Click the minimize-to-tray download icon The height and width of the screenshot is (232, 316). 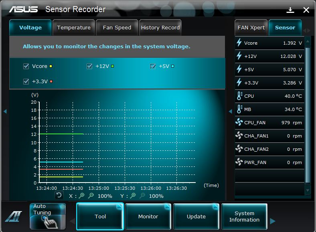click(x=290, y=10)
